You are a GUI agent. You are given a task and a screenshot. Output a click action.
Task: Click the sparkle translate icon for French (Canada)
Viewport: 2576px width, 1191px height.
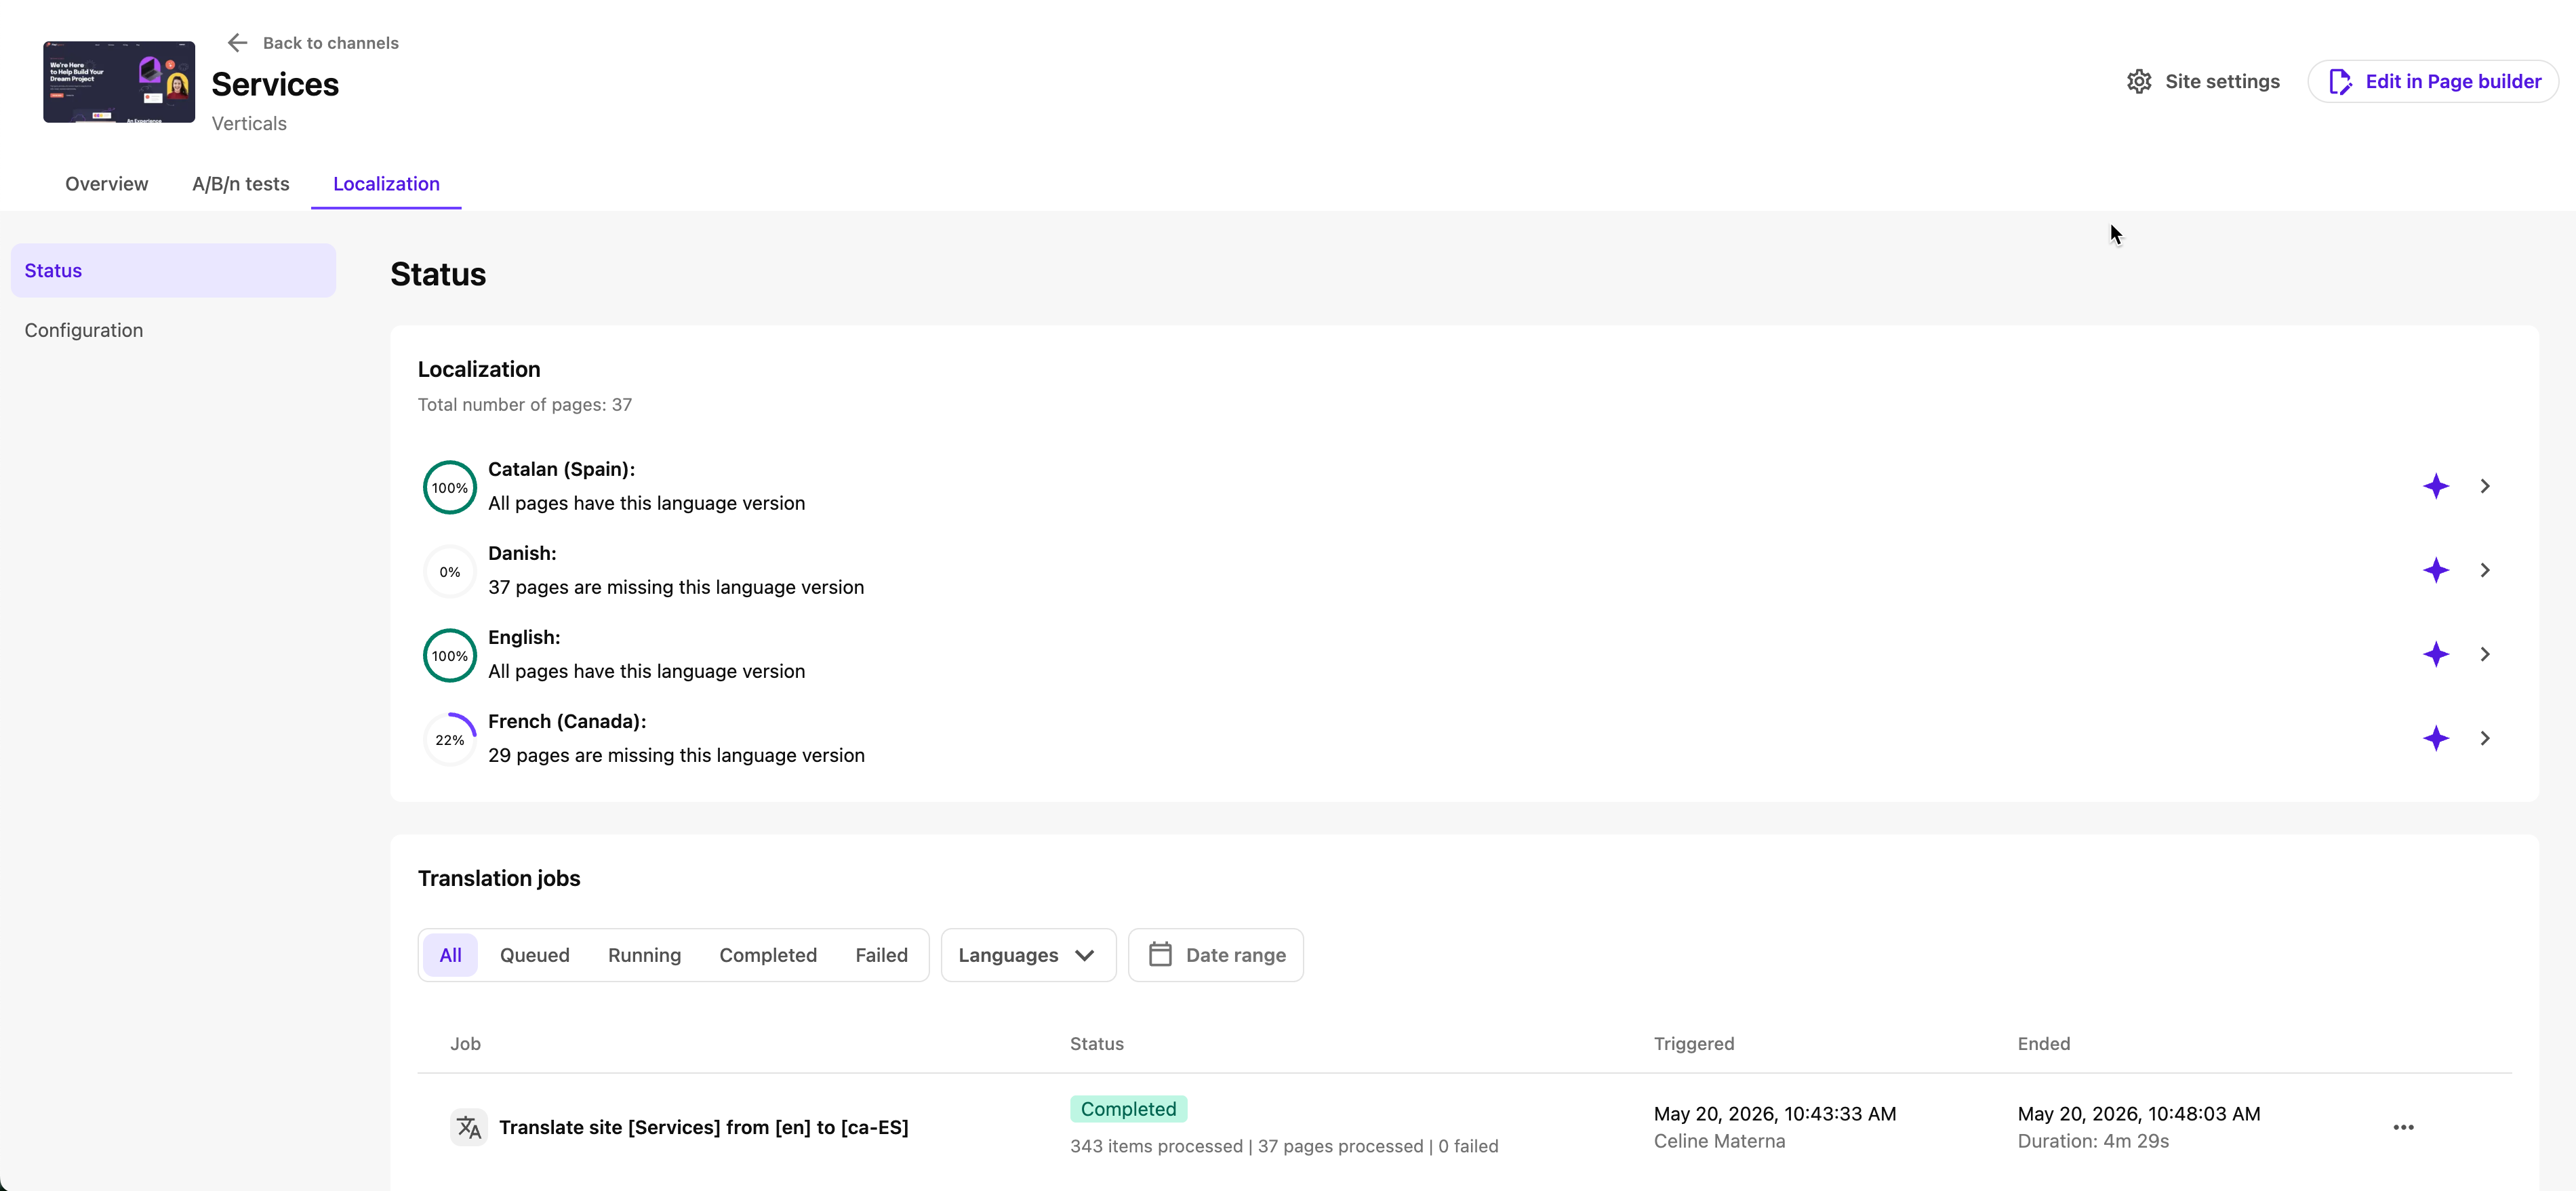tap(2436, 738)
